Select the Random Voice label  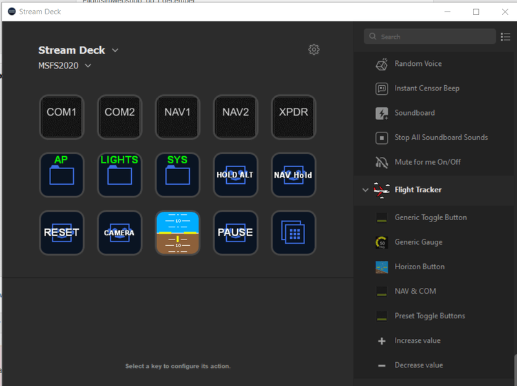pyautogui.click(x=418, y=64)
